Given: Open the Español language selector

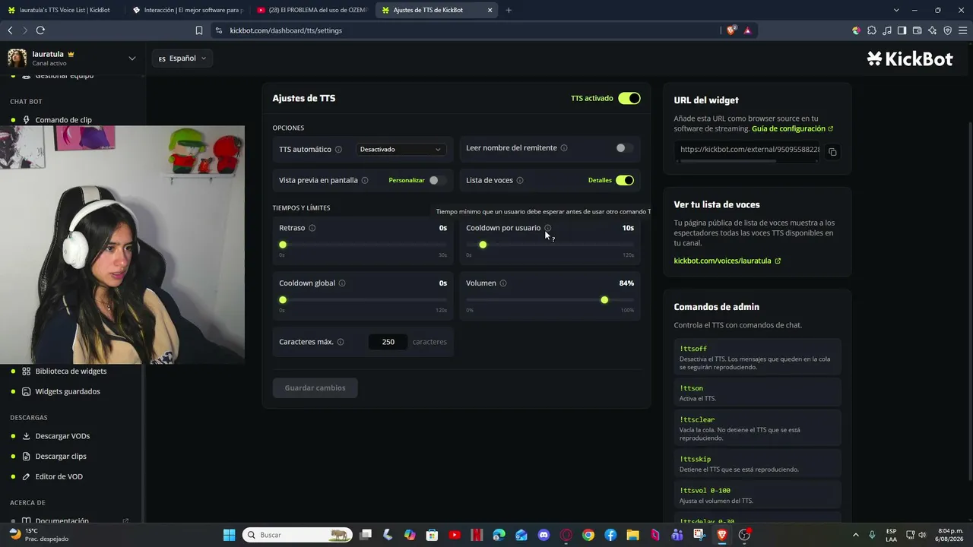Looking at the screenshot, I should pos(182,58).
